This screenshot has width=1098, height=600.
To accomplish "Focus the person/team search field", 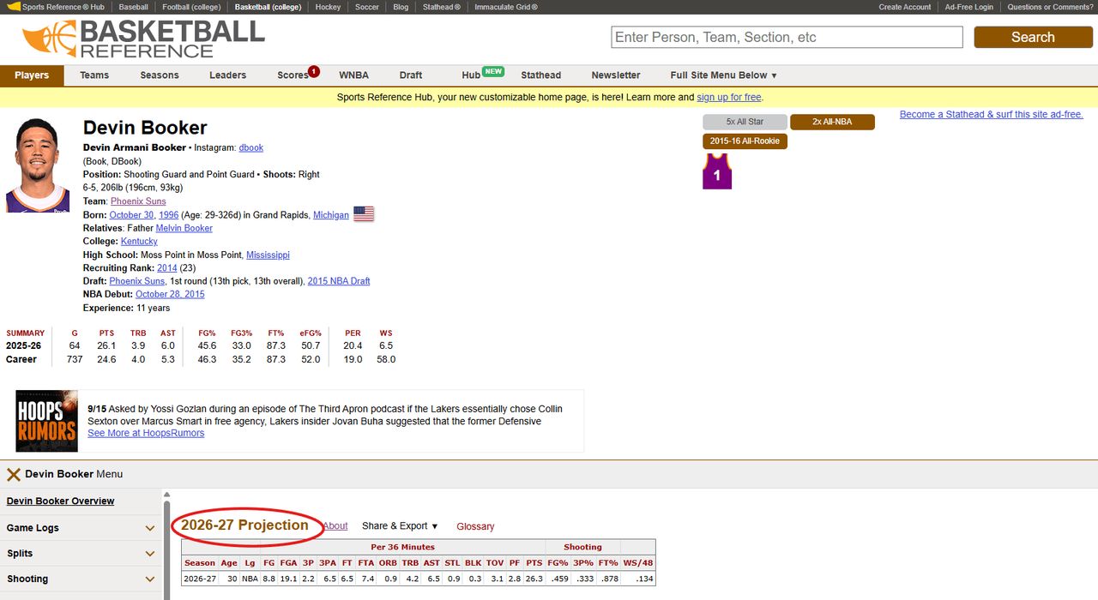I will coord(787,37).
